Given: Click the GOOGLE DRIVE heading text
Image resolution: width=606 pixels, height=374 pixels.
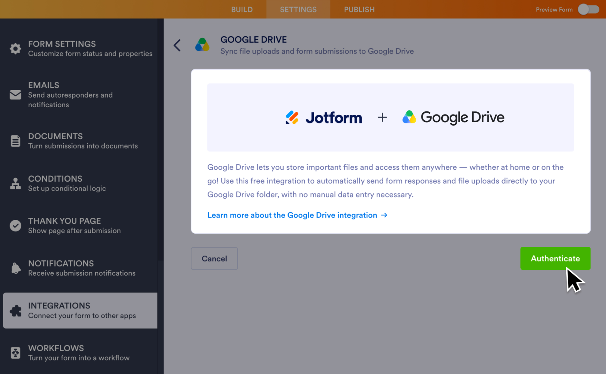Looking at the screenshot, I should coord(254,39).
